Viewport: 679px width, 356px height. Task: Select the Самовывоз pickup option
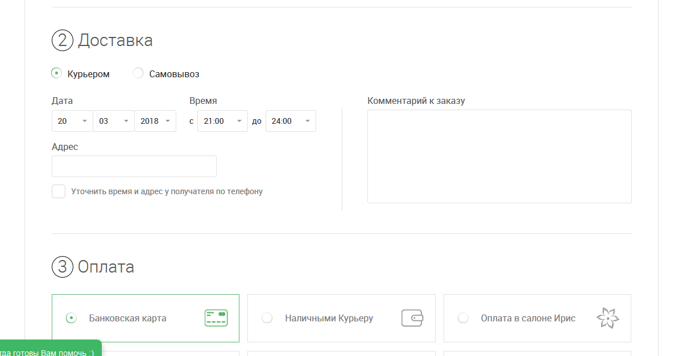[x=138, y=73]
